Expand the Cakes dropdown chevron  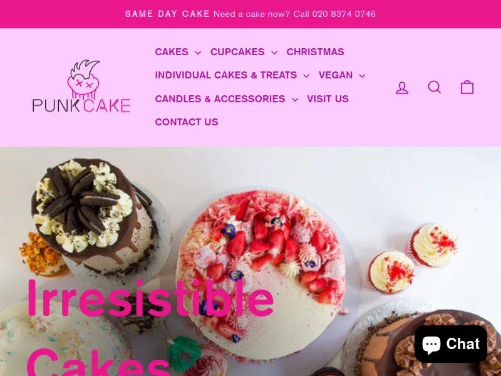point(198,53)
